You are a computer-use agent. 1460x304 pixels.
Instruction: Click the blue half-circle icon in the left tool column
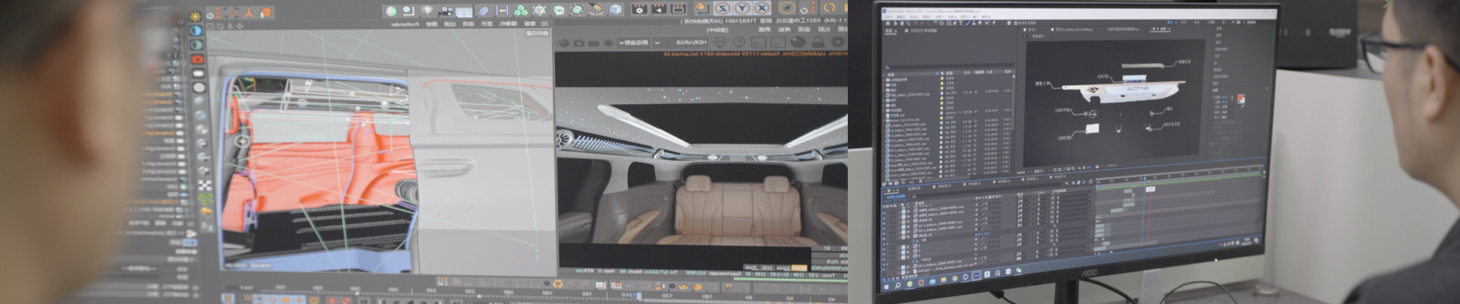(196, 31)
